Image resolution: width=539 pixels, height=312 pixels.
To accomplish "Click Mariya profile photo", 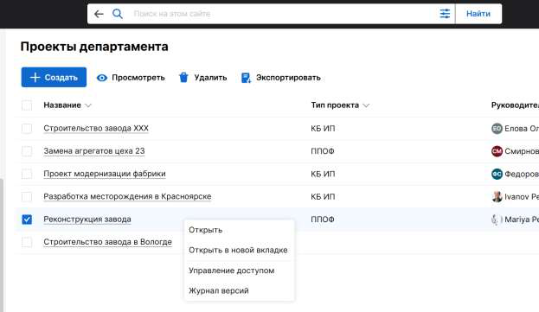I will (497, 220).
